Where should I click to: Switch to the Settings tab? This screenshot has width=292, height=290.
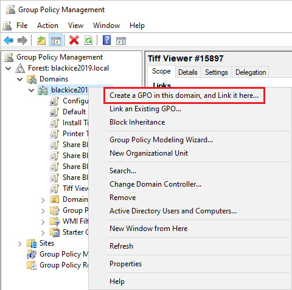216,72
